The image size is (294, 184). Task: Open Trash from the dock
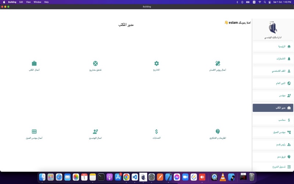tap(252, 177)
